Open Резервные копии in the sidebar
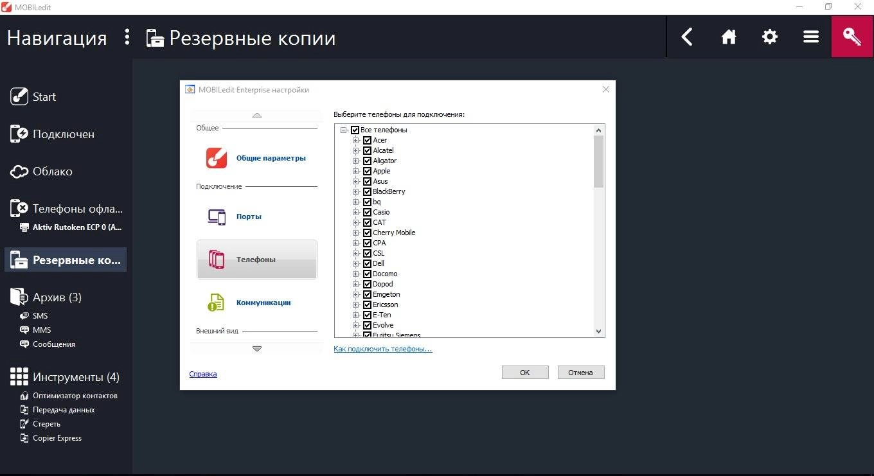 [66, 260]
